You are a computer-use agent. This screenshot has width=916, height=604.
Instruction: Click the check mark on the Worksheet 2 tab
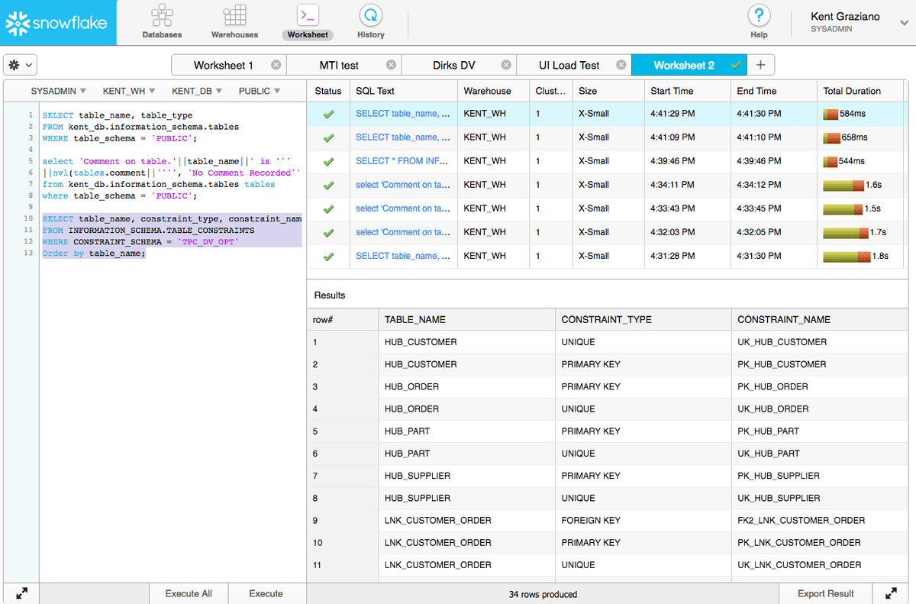[736, 65]
